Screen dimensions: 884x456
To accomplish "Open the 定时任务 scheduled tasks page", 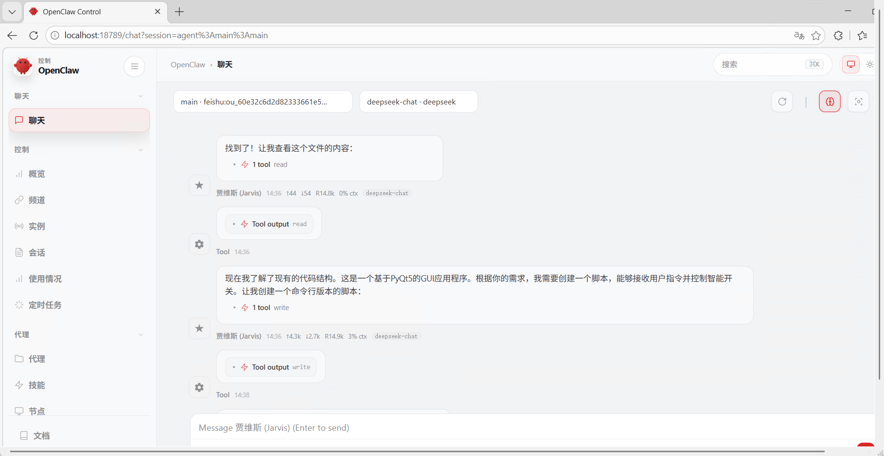I will (x=79, y=305).
